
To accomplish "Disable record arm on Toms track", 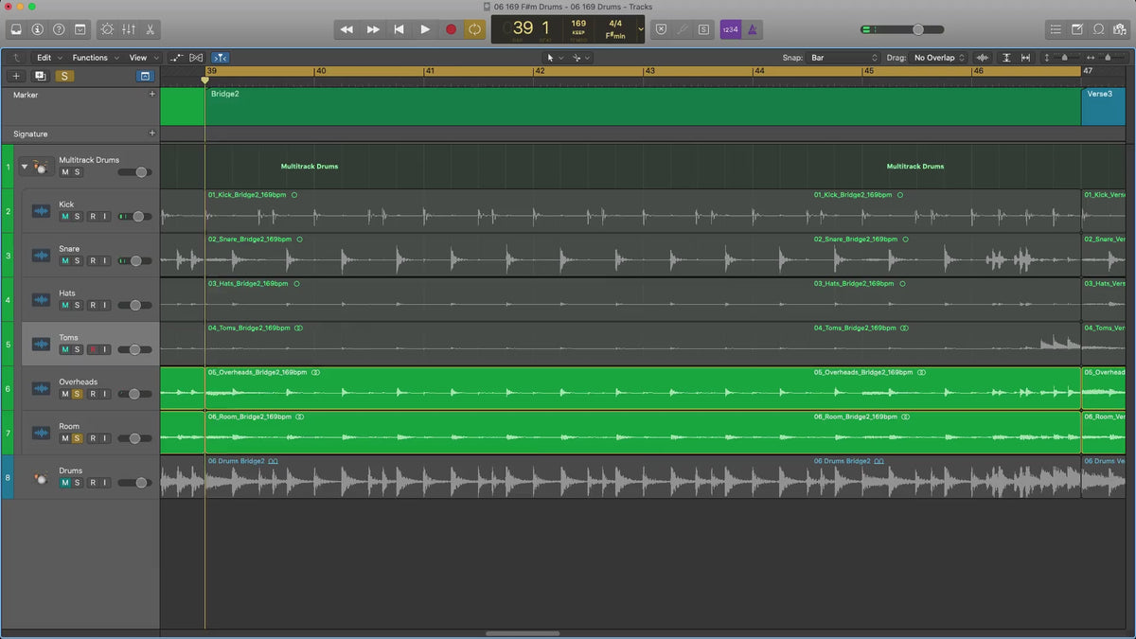I will click(x=93, y=349).
